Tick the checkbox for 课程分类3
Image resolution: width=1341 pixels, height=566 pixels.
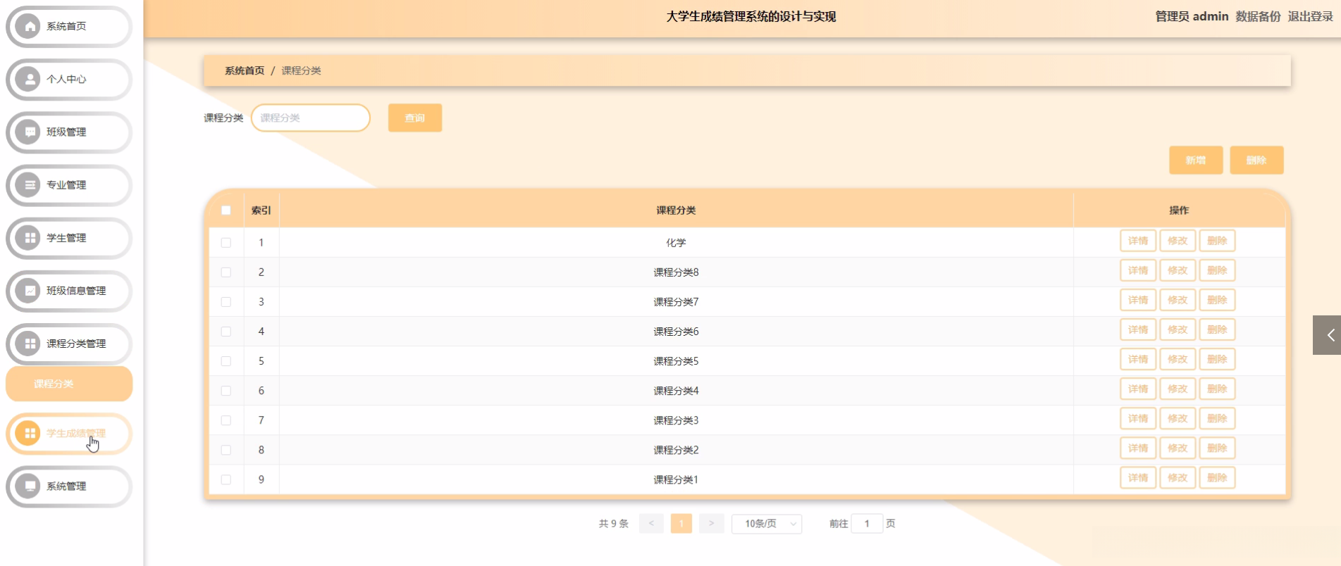point(226,420)
